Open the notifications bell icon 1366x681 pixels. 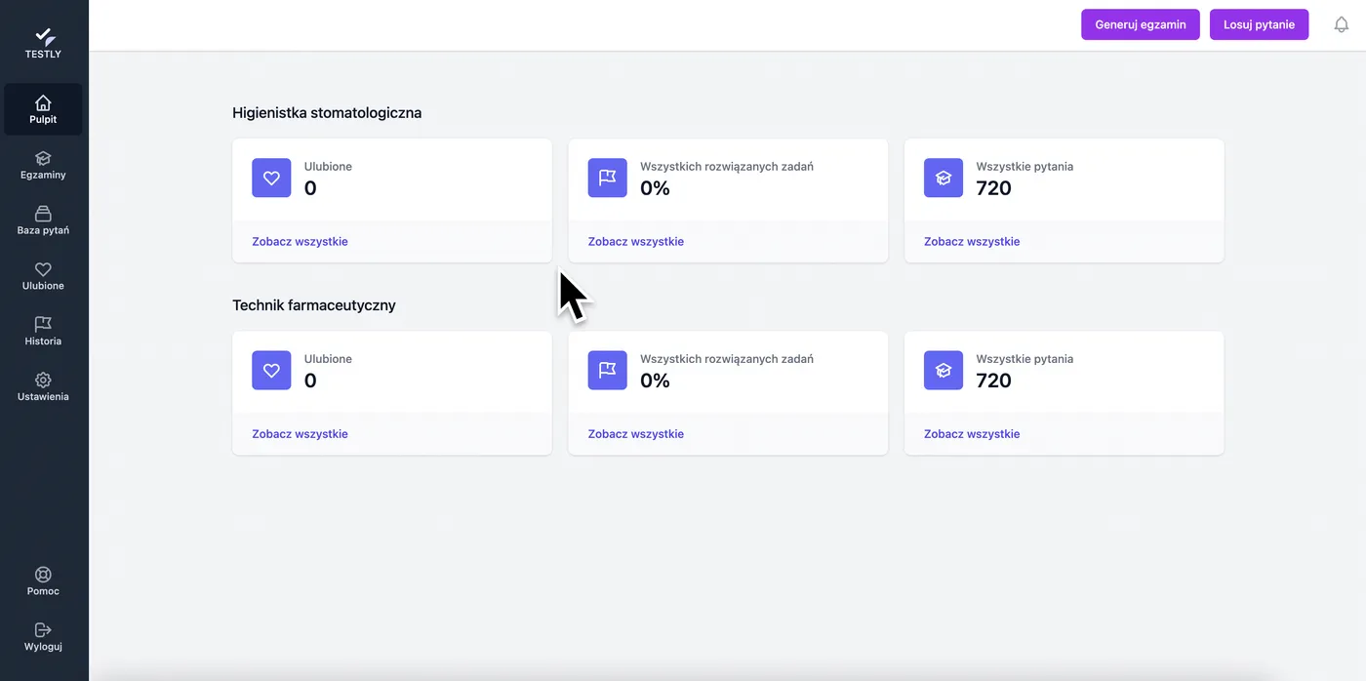pos(1342,24)
